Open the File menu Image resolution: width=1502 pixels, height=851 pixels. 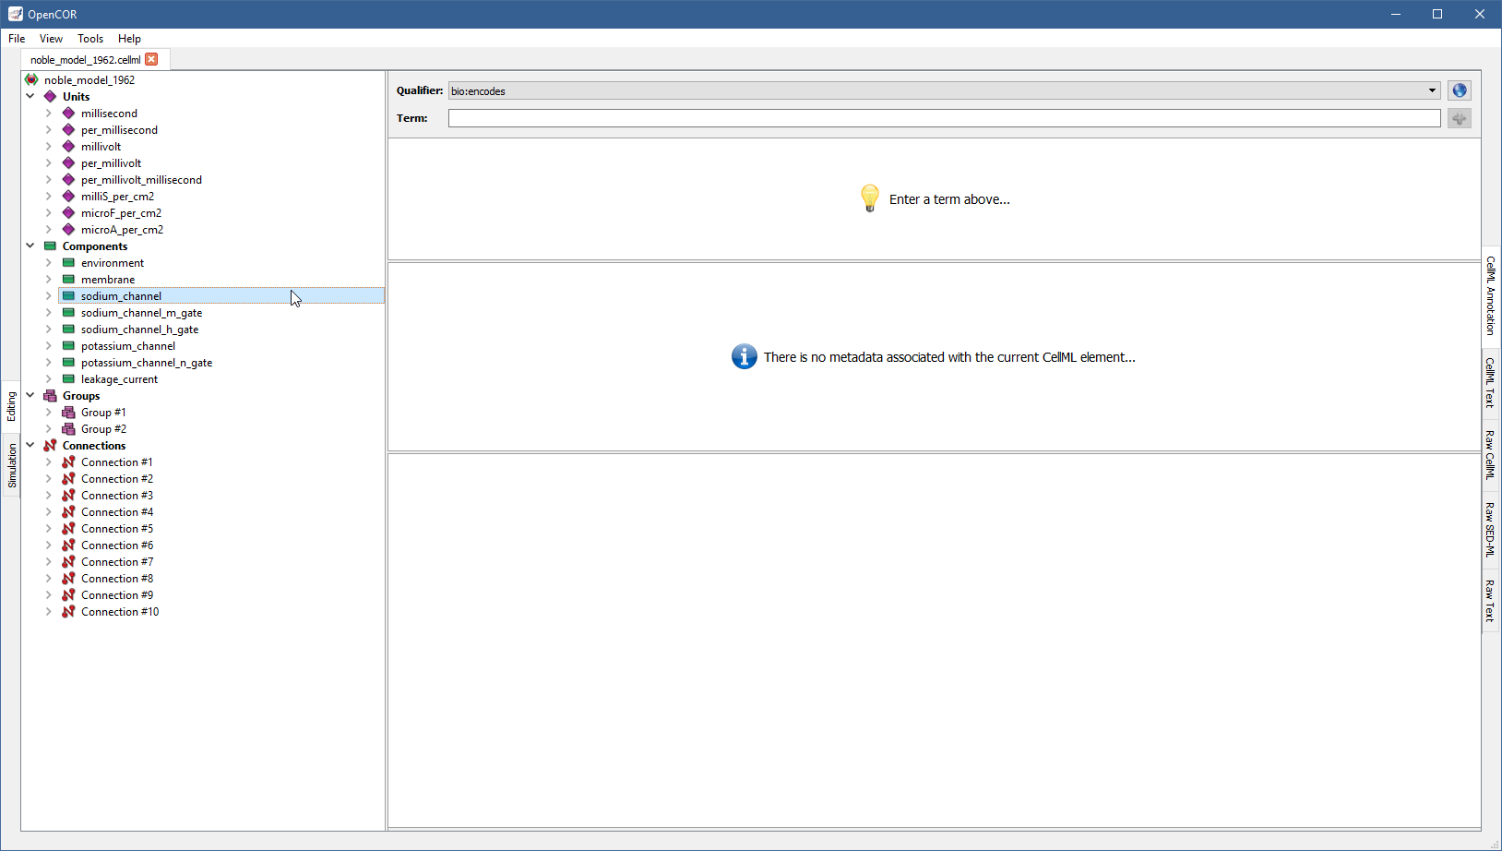coord(17,39)
